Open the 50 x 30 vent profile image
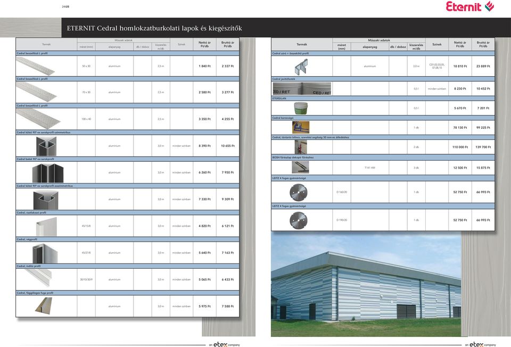This screenshot has height=347, width=511. (x=36, y=66)
